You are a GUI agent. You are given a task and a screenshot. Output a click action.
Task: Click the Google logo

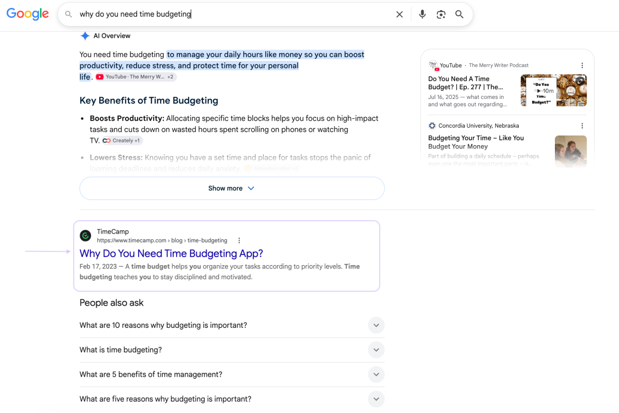28,14
